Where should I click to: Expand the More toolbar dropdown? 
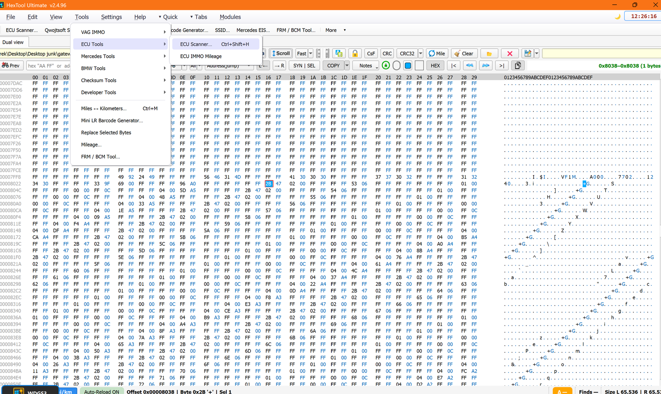[x=335, y=30]
